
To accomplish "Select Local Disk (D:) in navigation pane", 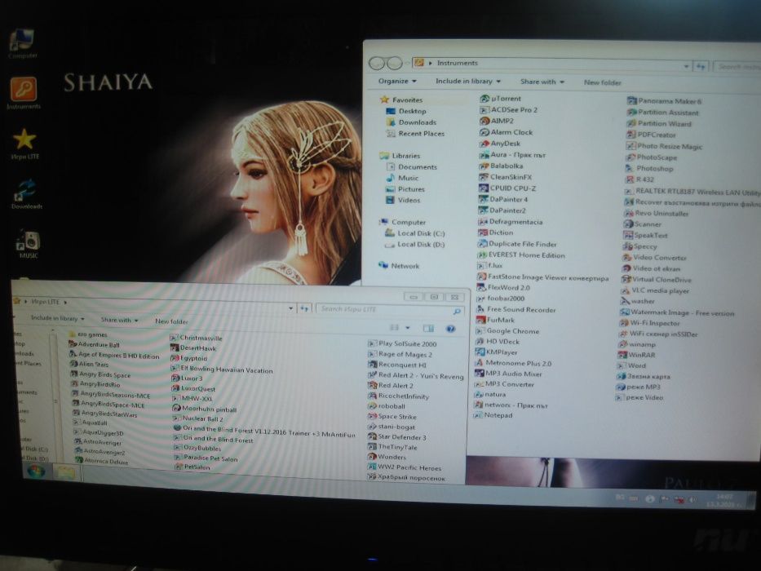I will click(x=415, y=244).
